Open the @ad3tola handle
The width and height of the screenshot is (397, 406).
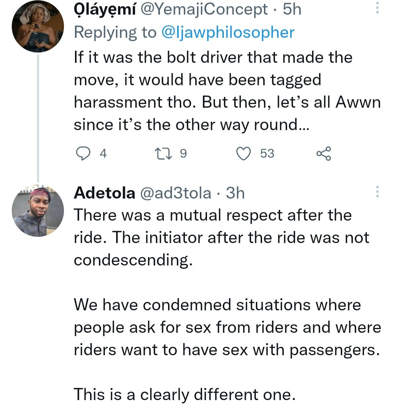pyautogui.click(x=176, y=193)
